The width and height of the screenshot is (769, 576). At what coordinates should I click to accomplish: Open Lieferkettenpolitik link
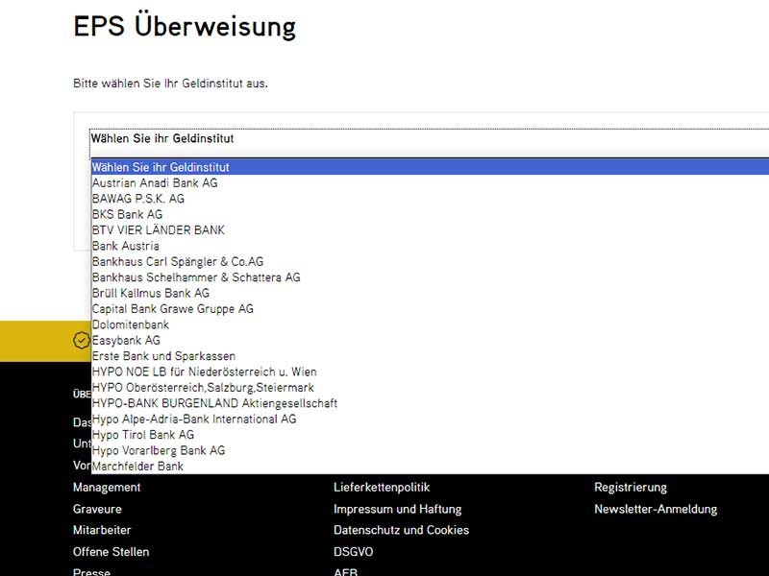point(382,488)
